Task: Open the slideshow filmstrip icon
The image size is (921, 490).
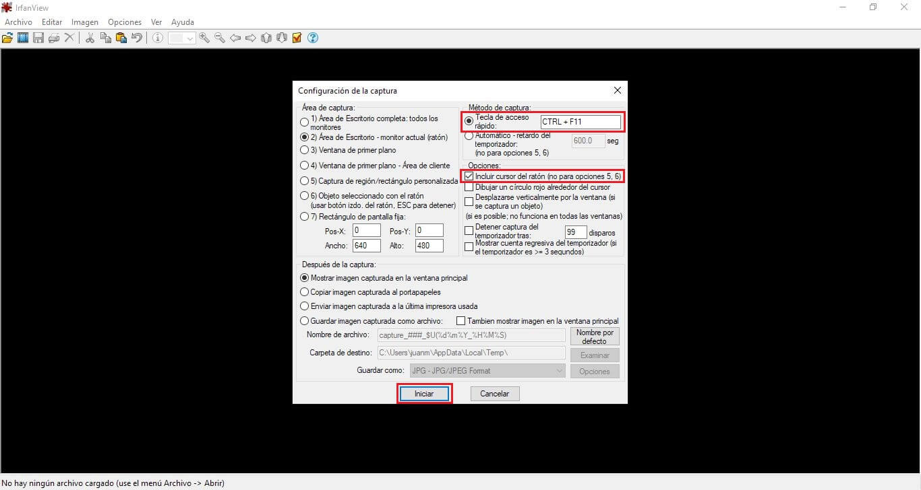Action: tap(23, 38)
